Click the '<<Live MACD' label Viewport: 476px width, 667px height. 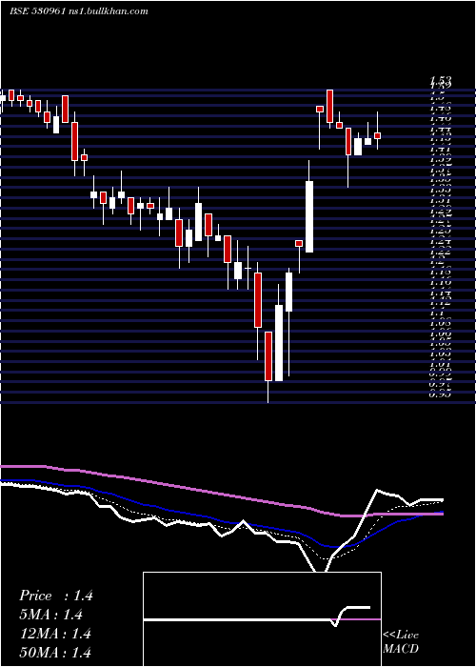pos(401,642)
